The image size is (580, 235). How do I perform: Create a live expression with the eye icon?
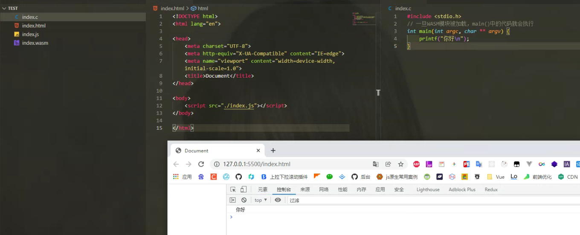[278, 200]
